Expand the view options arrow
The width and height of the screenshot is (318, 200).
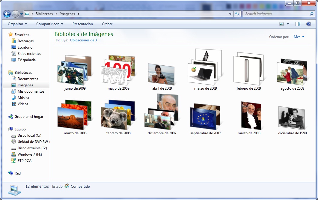click(288, 24)
